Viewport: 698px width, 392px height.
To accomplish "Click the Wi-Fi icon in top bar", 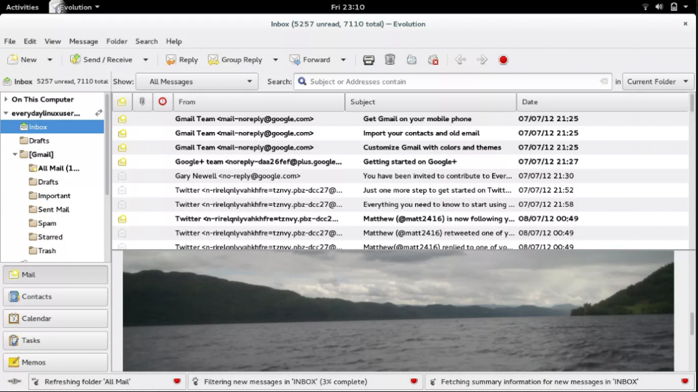I will pyautogui.click(x=646, y=7).
